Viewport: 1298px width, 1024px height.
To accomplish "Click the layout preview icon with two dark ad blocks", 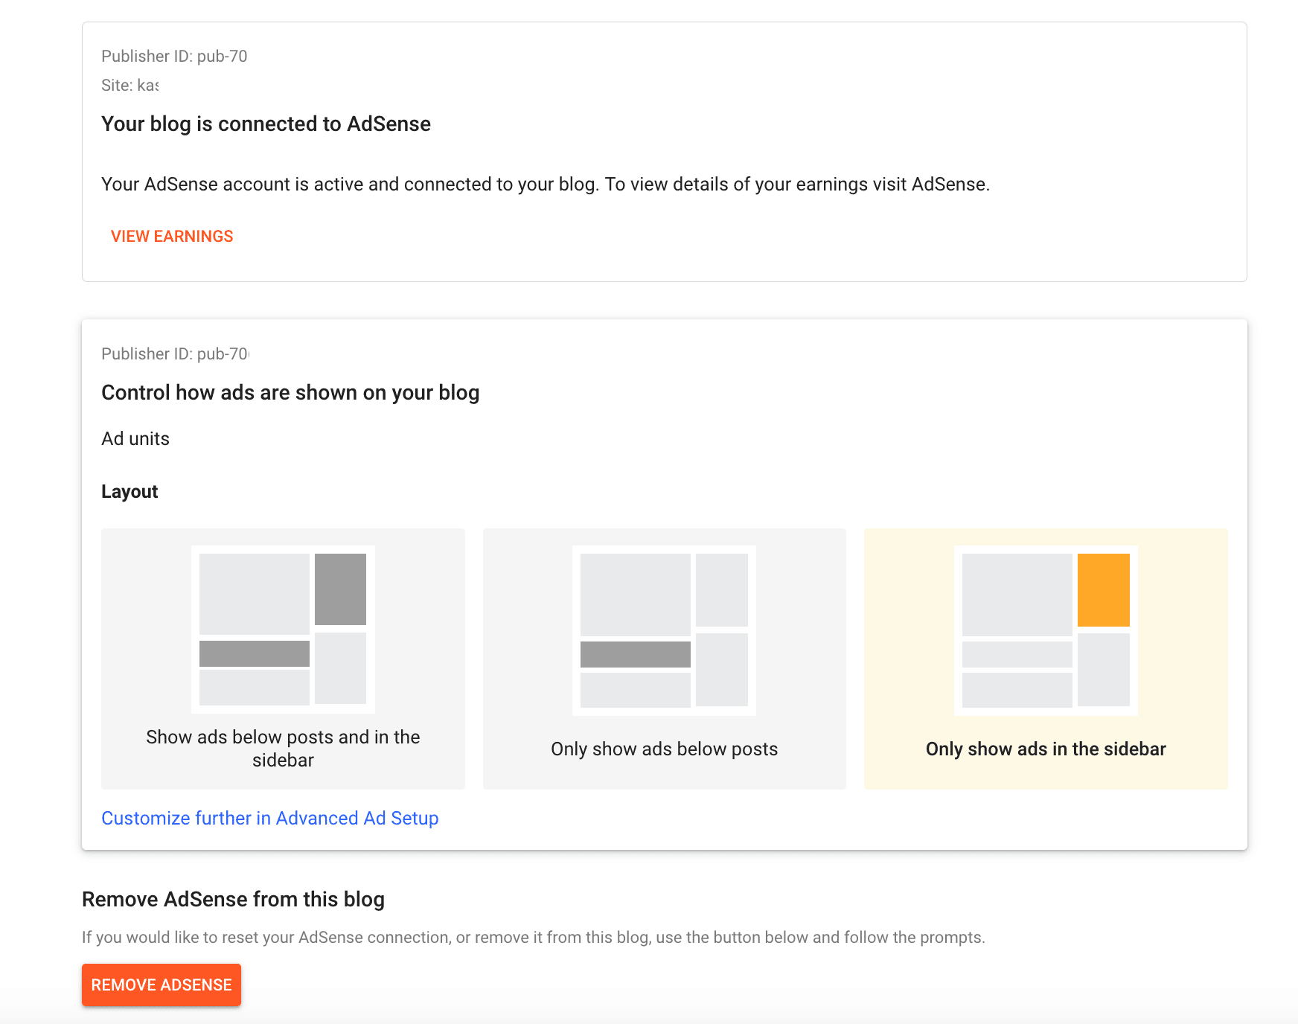I will pyautogui.click(x=283, y=630).
